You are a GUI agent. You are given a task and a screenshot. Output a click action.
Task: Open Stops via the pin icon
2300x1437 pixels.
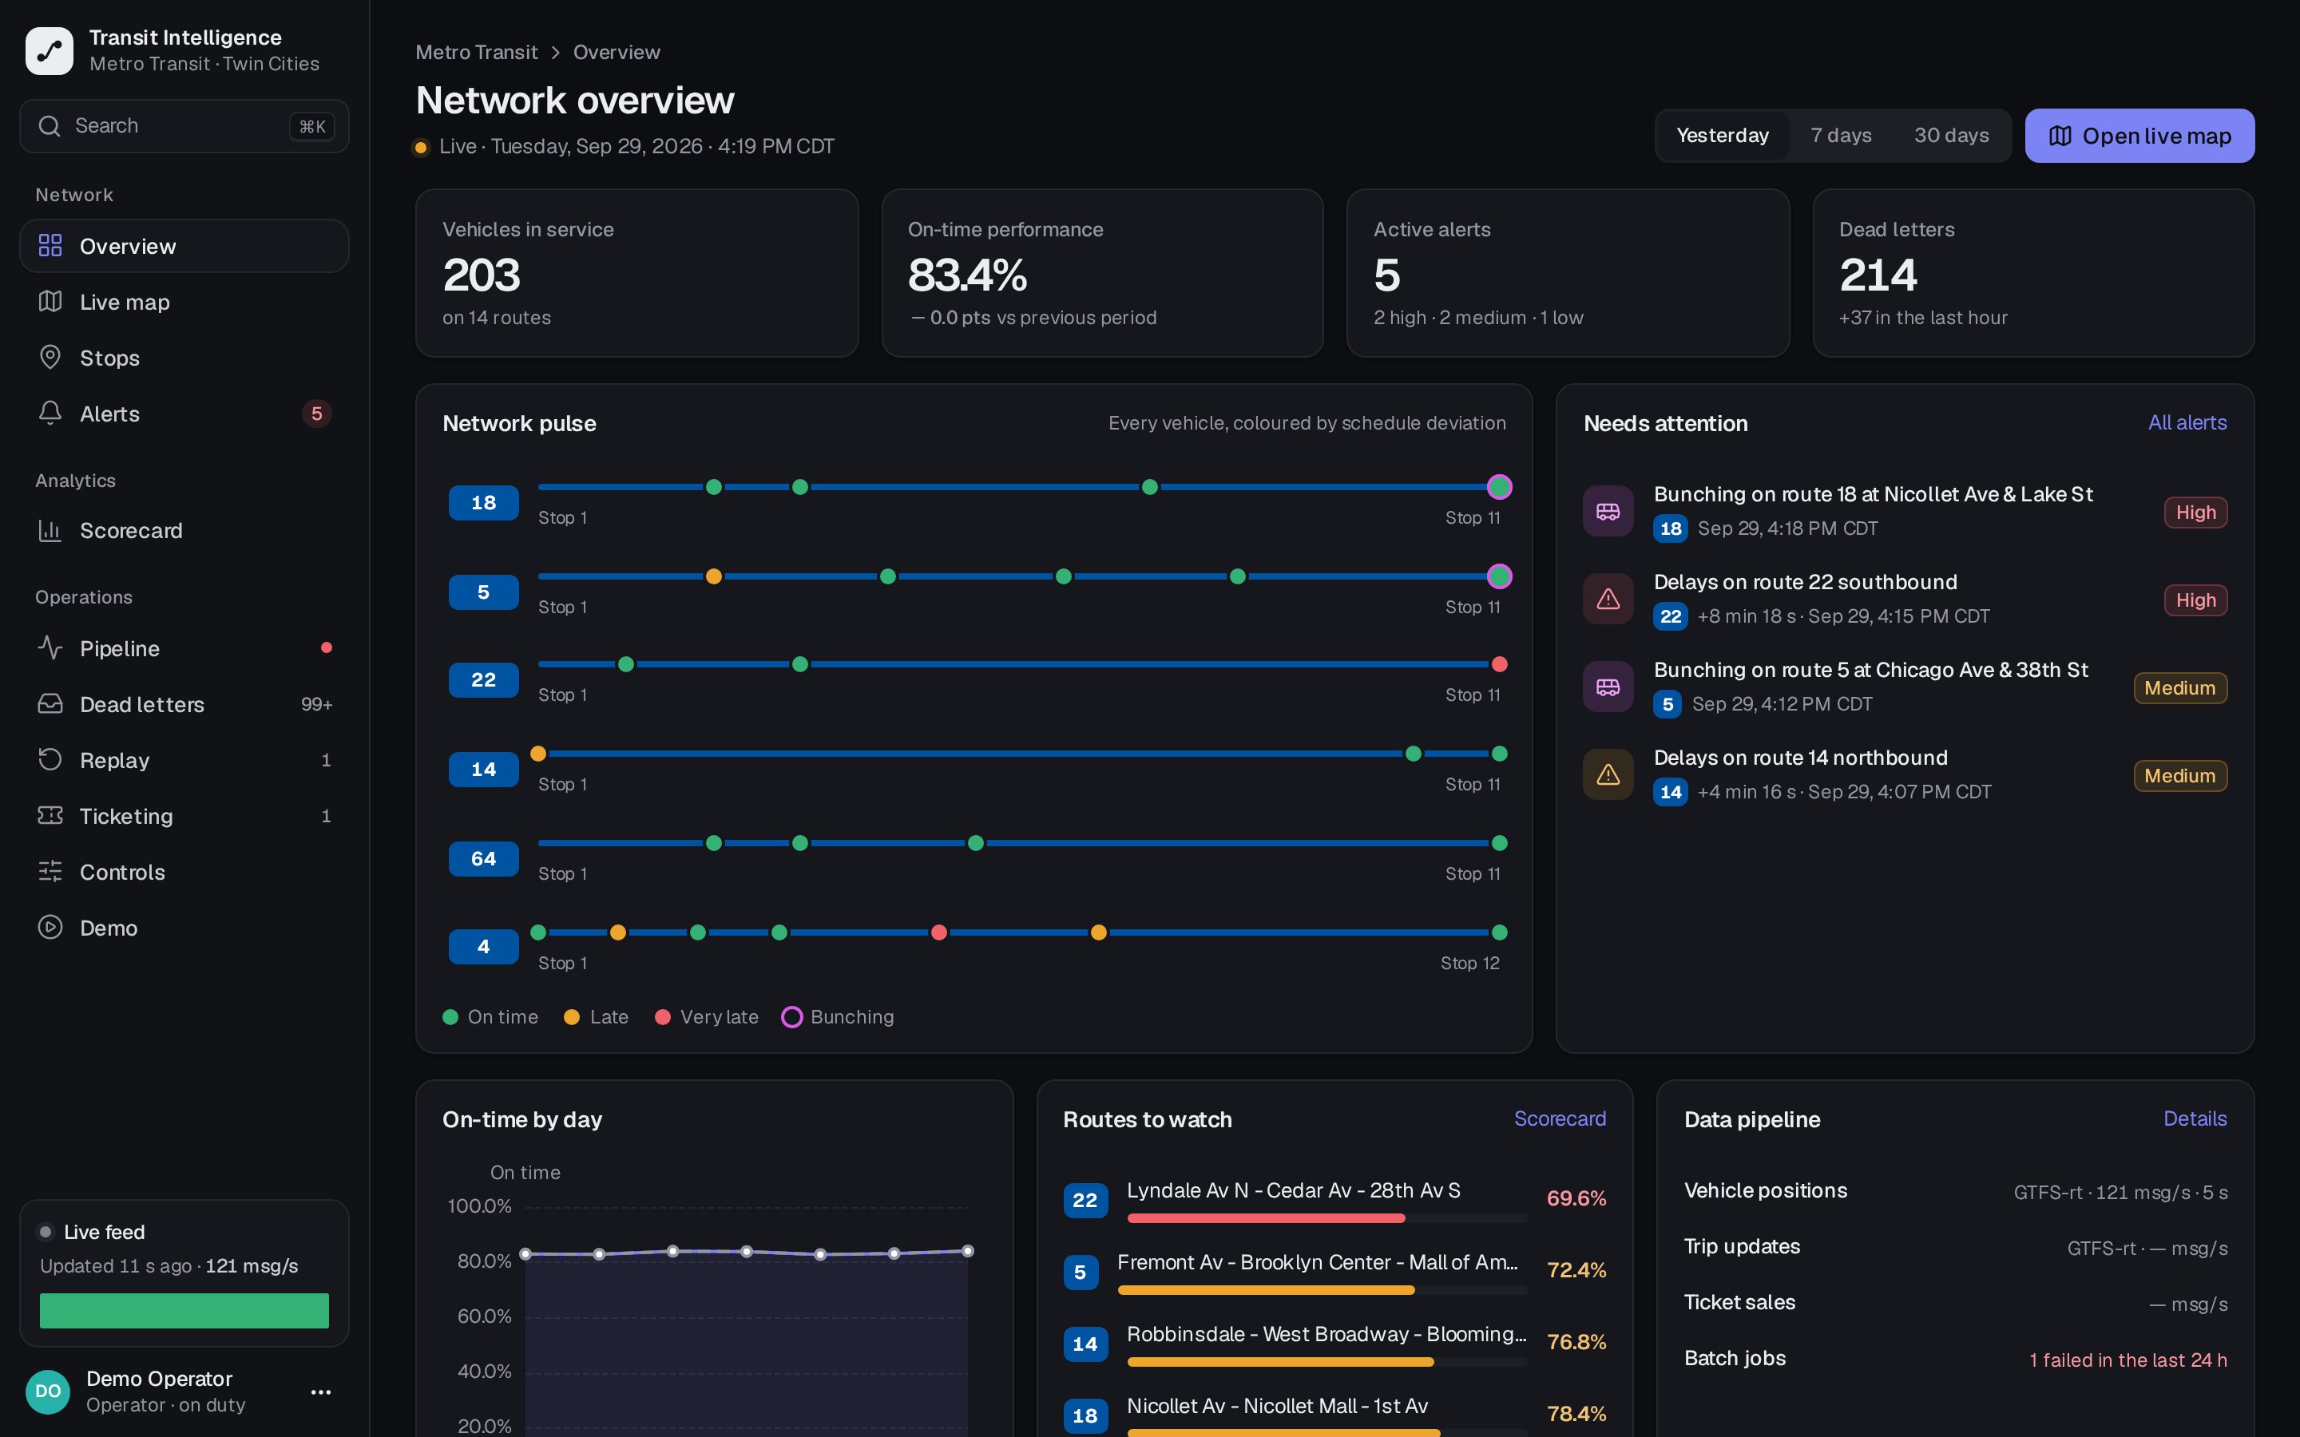click(x=50, y=358)
